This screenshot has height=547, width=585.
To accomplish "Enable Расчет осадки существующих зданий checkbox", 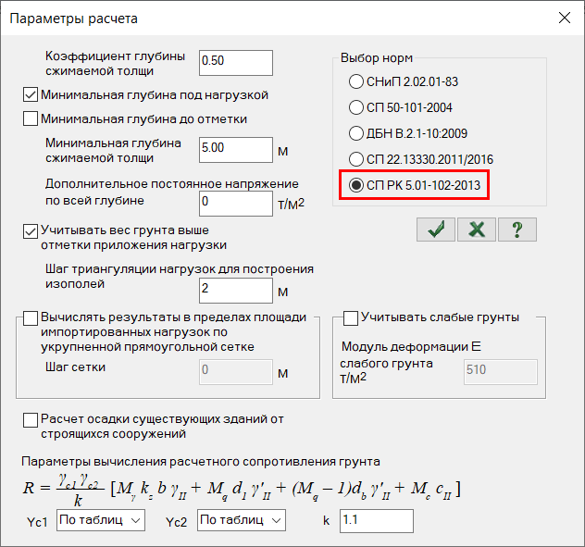I will 31,419.
